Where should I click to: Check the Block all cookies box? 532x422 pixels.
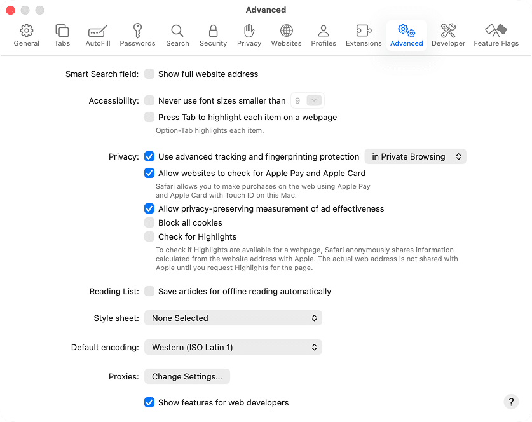pyautogui.click(x=149, y=222)
